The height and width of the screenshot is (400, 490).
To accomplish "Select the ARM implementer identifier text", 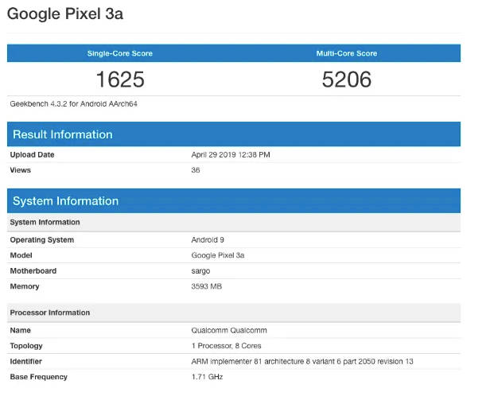I will tap(302, 362).
